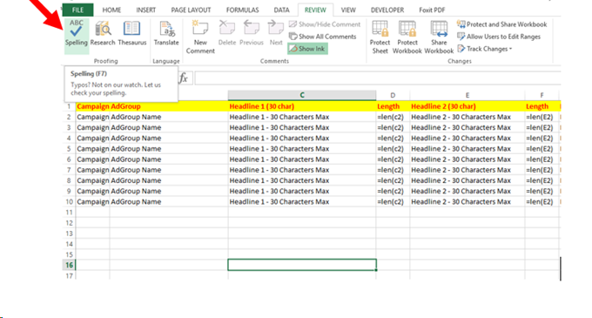Click Allow Users to Edit Ranges
The image size is (592, 318).
[499, 37]
